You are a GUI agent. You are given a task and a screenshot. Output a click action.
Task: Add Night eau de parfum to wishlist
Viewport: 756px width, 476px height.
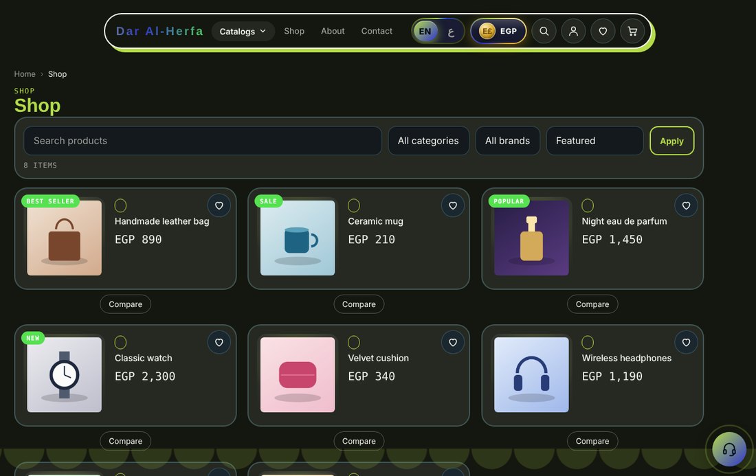click(x=686, y=206)
